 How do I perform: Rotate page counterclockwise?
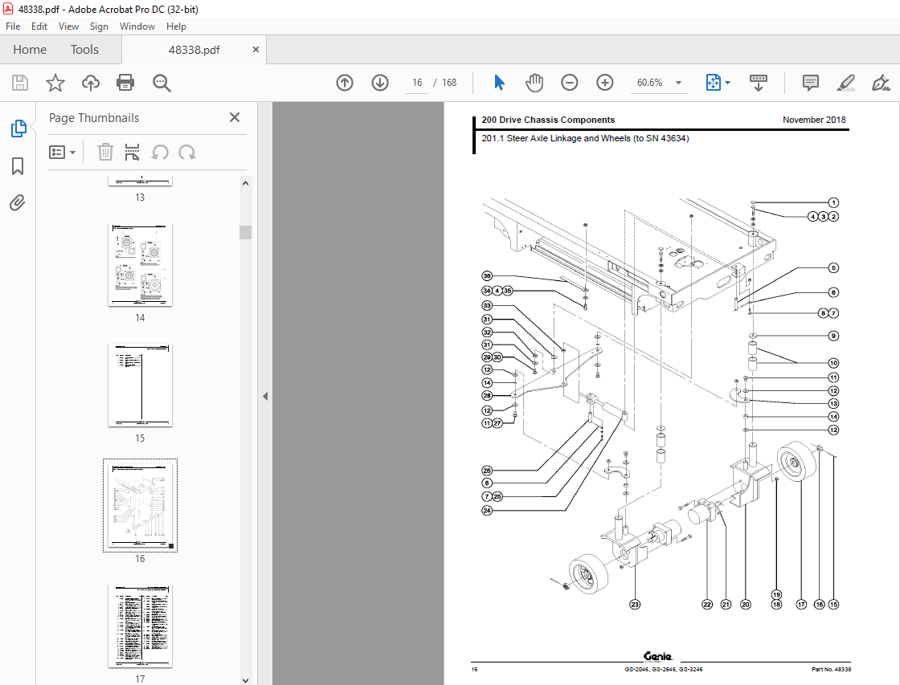(x=160, y=152)
